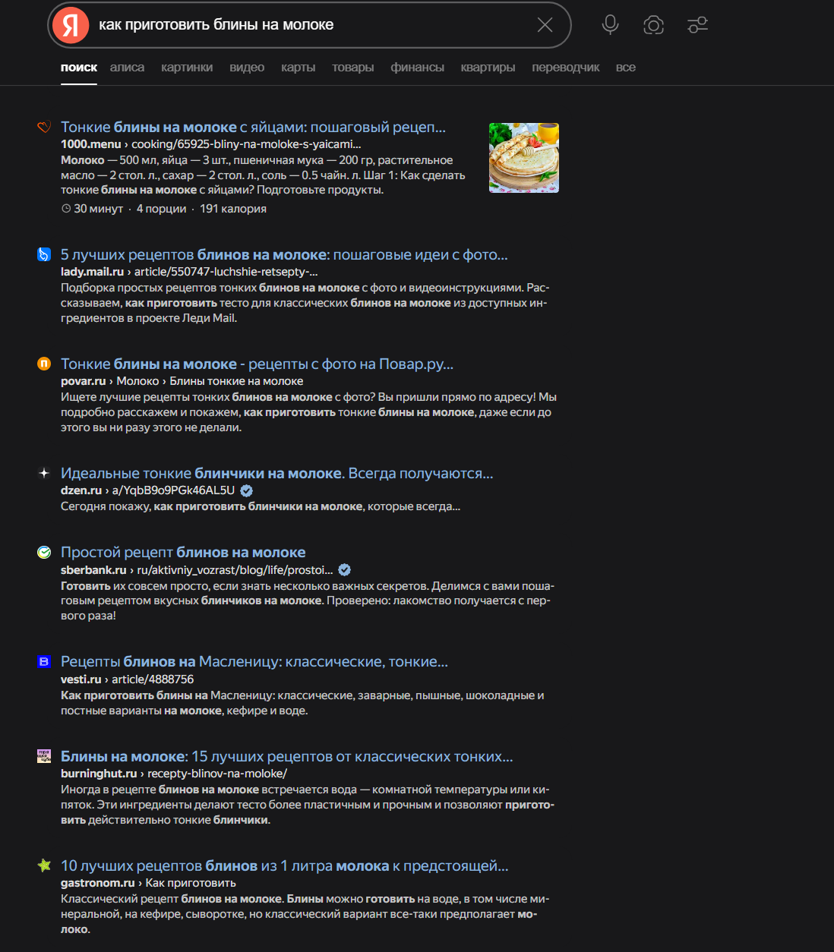Open the pancake recipe thumbnail image
The width and height of the screenshot is (834, 952).
pos(524,158)
